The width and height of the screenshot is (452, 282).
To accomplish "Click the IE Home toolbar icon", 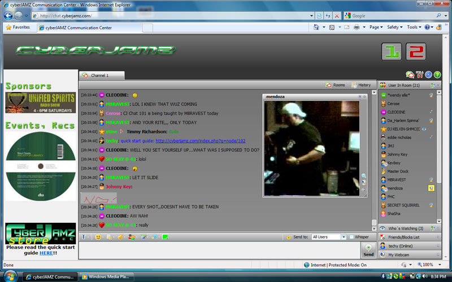I will pos(316,27).
